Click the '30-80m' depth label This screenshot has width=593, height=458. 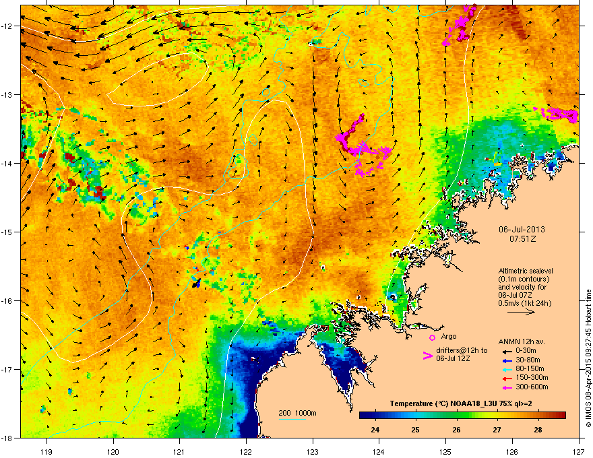click(528, 360)
